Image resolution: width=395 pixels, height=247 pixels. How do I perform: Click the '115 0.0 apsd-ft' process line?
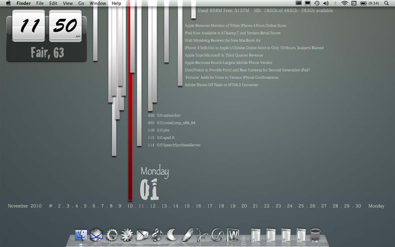161,138
